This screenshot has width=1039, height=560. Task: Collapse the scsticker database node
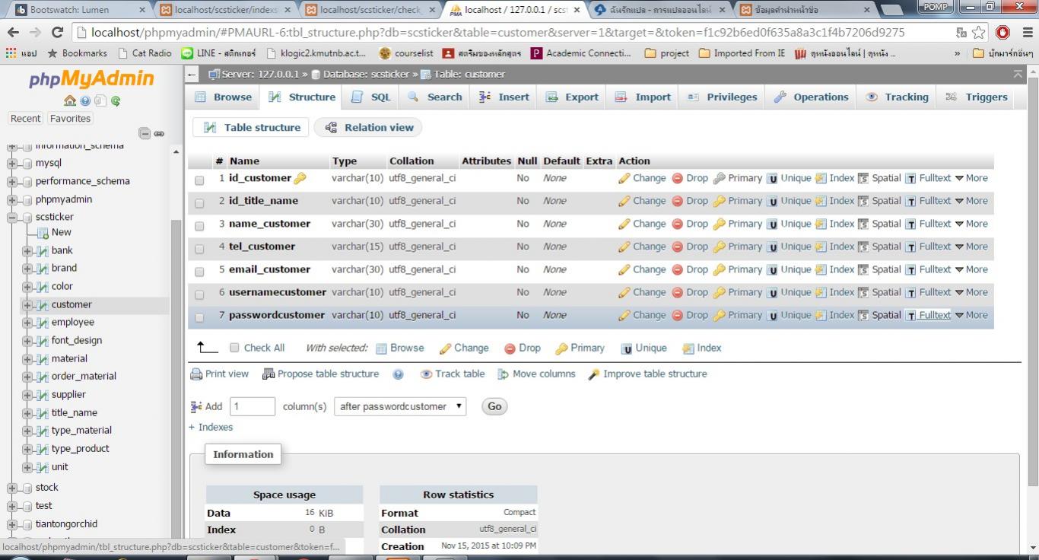pos(12,217)
